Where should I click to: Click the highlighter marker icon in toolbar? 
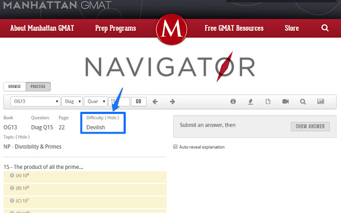click(250, 102)
